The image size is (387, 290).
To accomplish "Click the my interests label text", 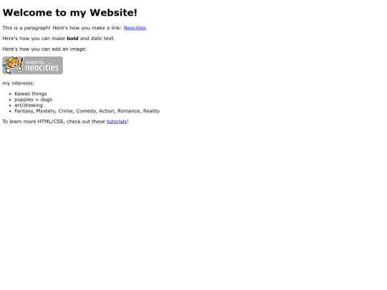I will (19, 83).
